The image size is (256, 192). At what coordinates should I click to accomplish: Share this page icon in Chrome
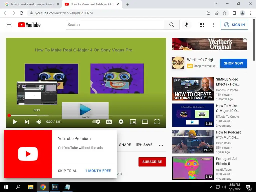tap(216, 13)
